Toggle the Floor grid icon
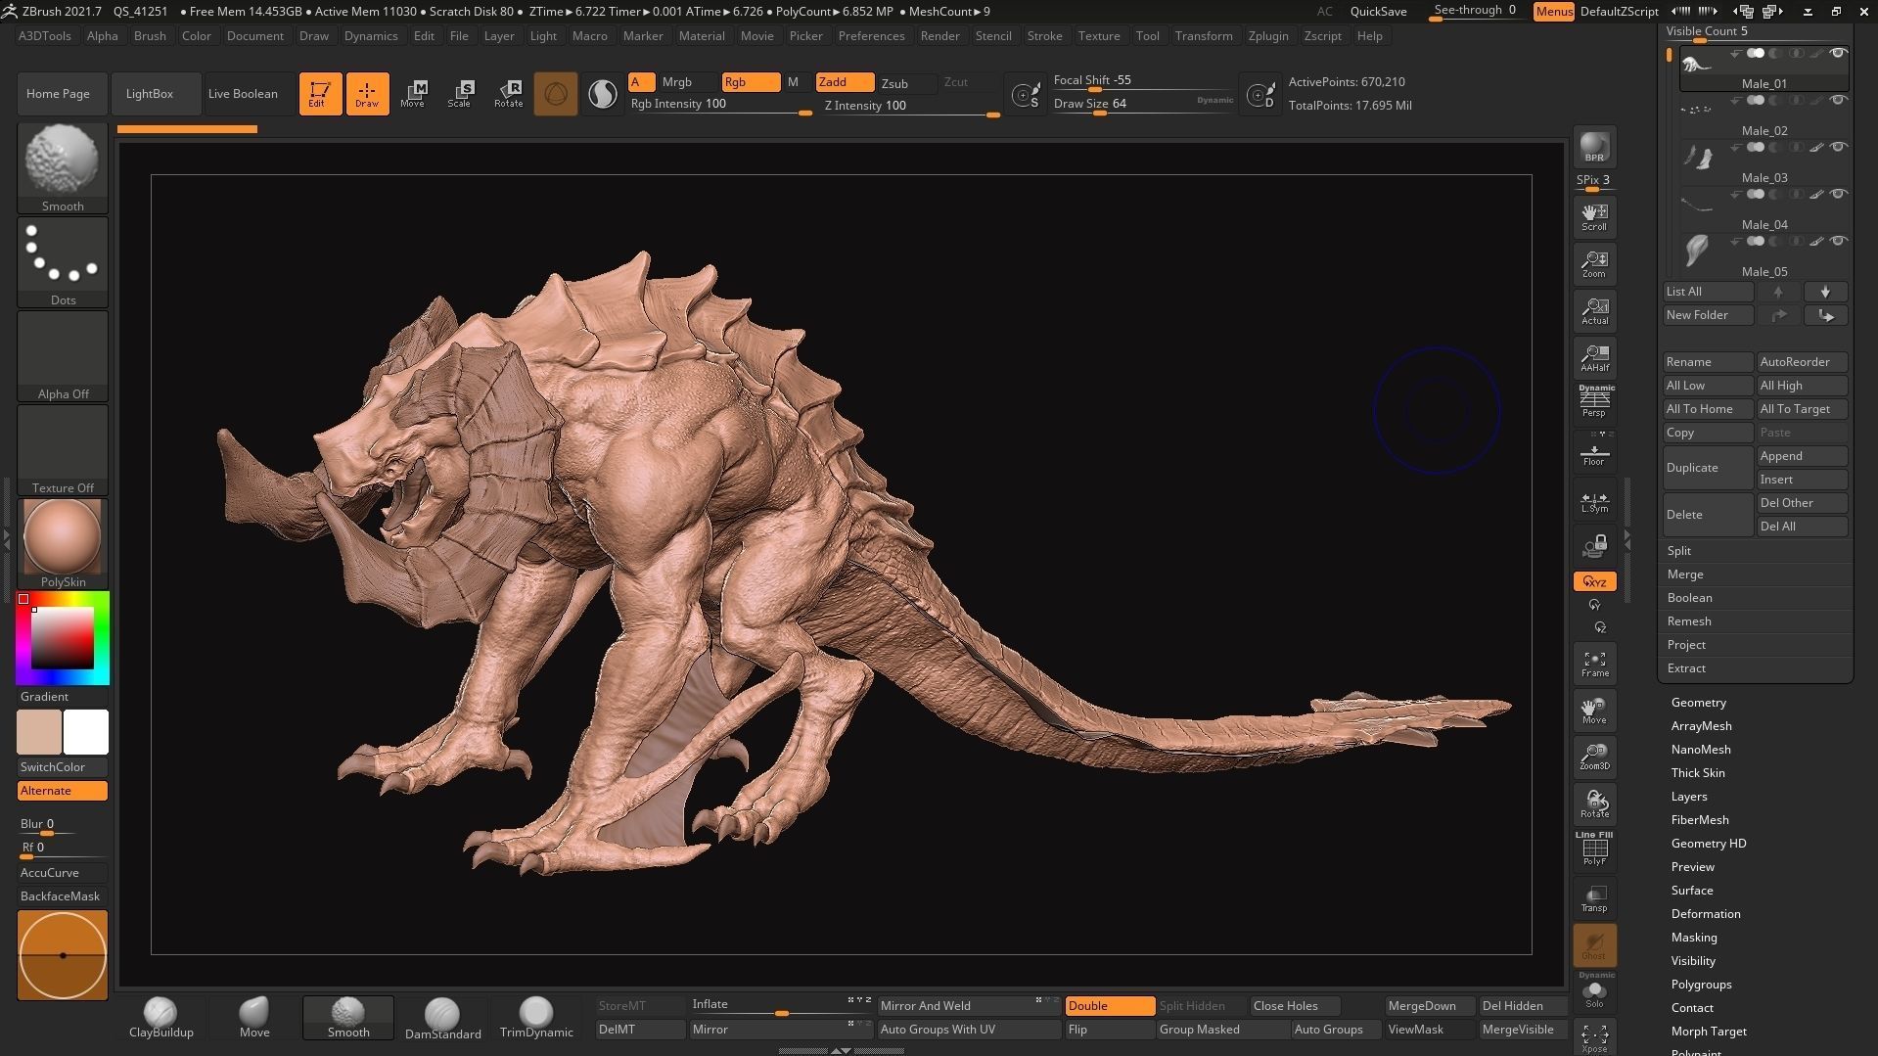Image resolution: width=1878 pixels, height=1056 pixels. point(1594,454)
